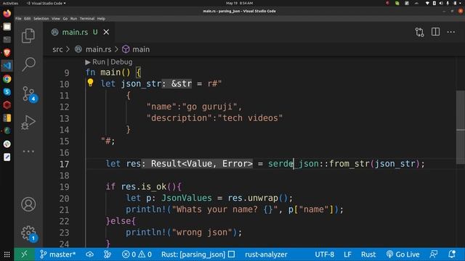Click the Open Changes compare icon
This screenshot has height=261, width=465.
[419, 32]
